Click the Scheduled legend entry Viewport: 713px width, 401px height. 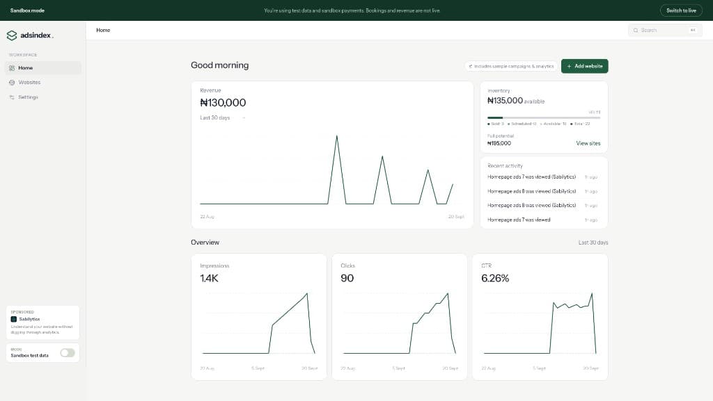pyautogui.click(x=522, y=124)
